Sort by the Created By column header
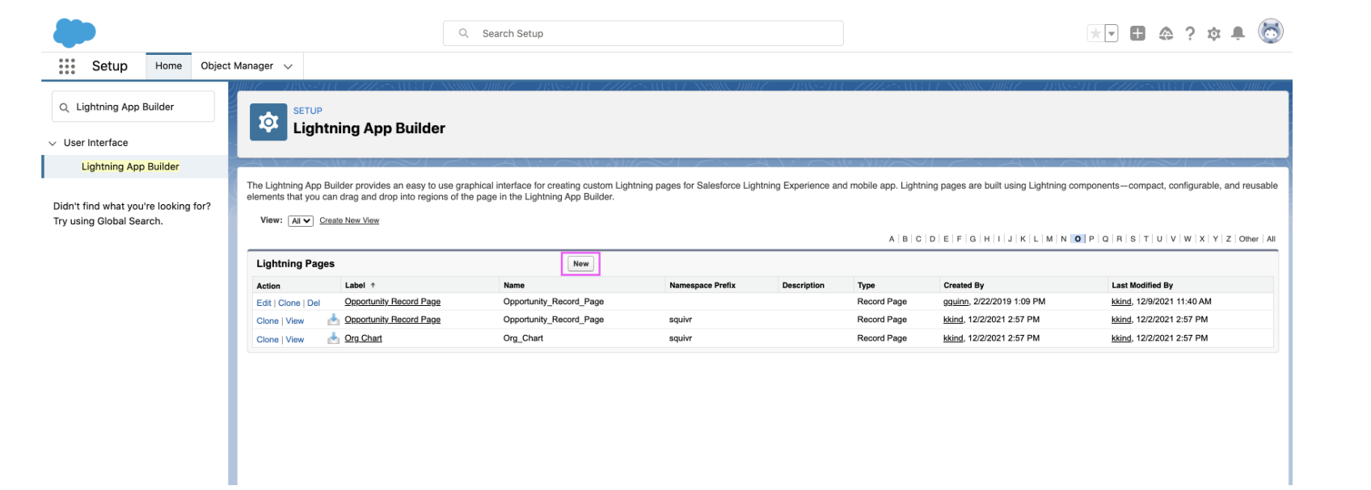 click(964, 286)
